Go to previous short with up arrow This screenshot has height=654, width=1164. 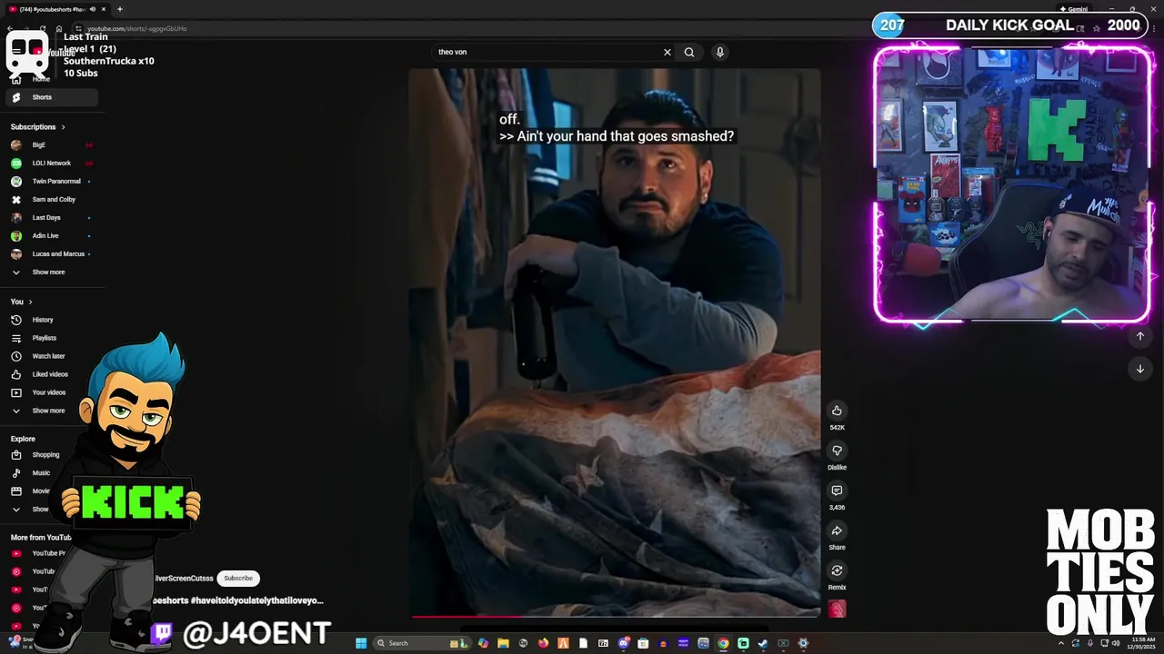1139,336
